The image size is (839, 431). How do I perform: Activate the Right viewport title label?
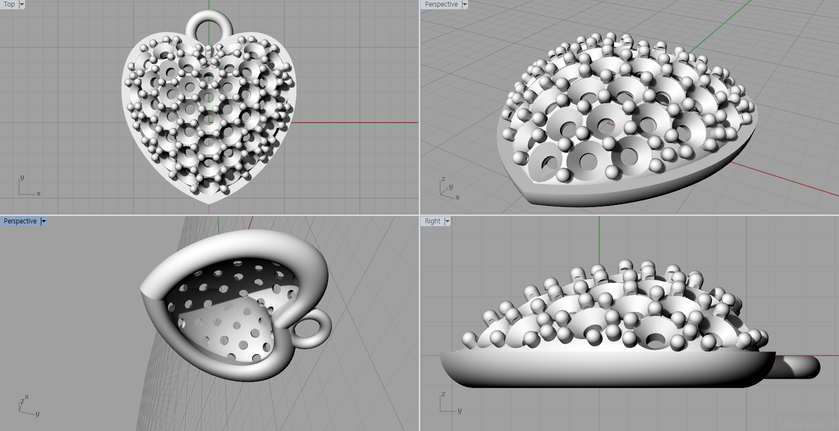click(433, 221)
